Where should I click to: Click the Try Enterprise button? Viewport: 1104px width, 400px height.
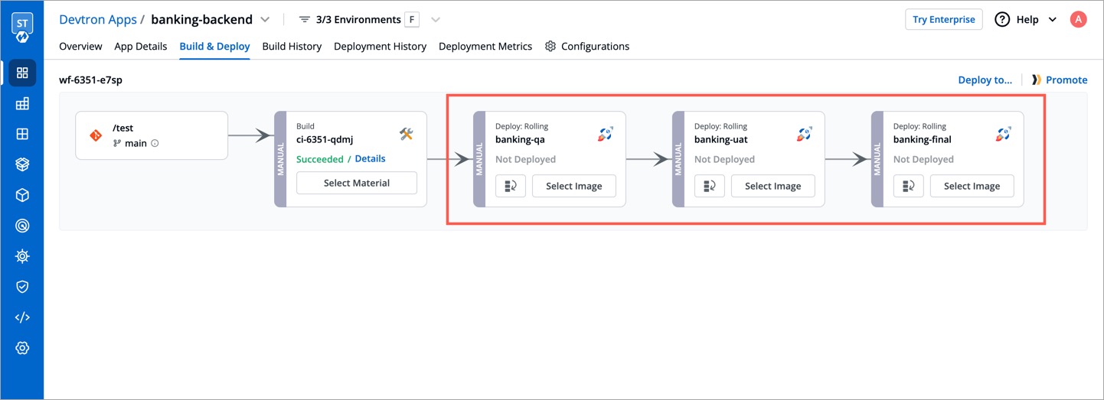click(x=944, y=20)
